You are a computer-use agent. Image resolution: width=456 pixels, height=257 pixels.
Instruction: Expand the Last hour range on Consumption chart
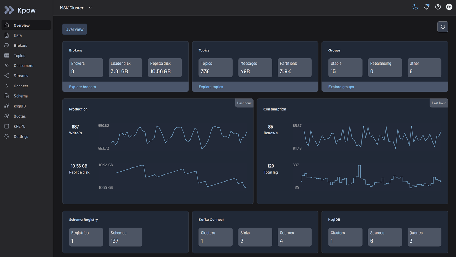point(438,103)
